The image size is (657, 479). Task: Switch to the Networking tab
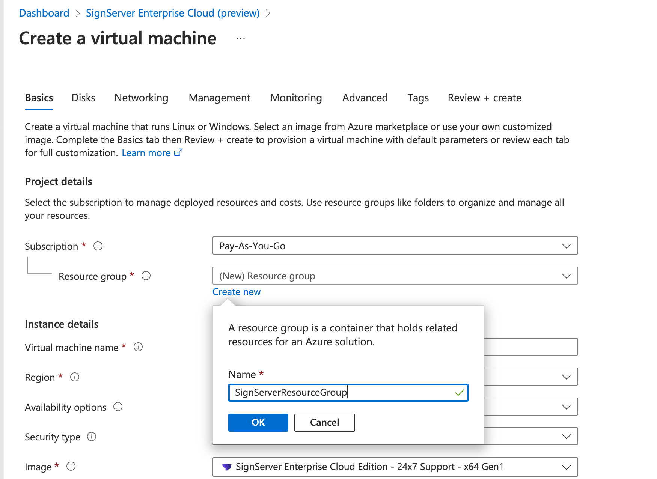[x=141, y=98]
